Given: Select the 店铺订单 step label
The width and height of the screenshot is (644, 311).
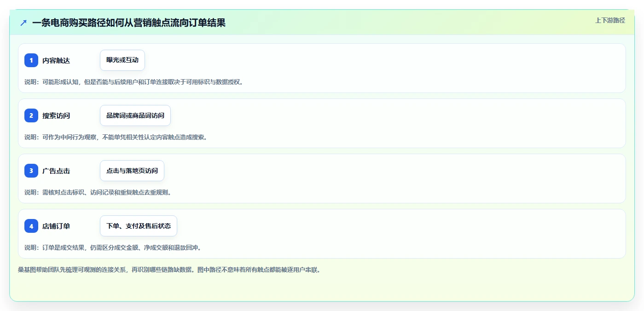Looking at the screenshot, I should (x=56, y=226).
